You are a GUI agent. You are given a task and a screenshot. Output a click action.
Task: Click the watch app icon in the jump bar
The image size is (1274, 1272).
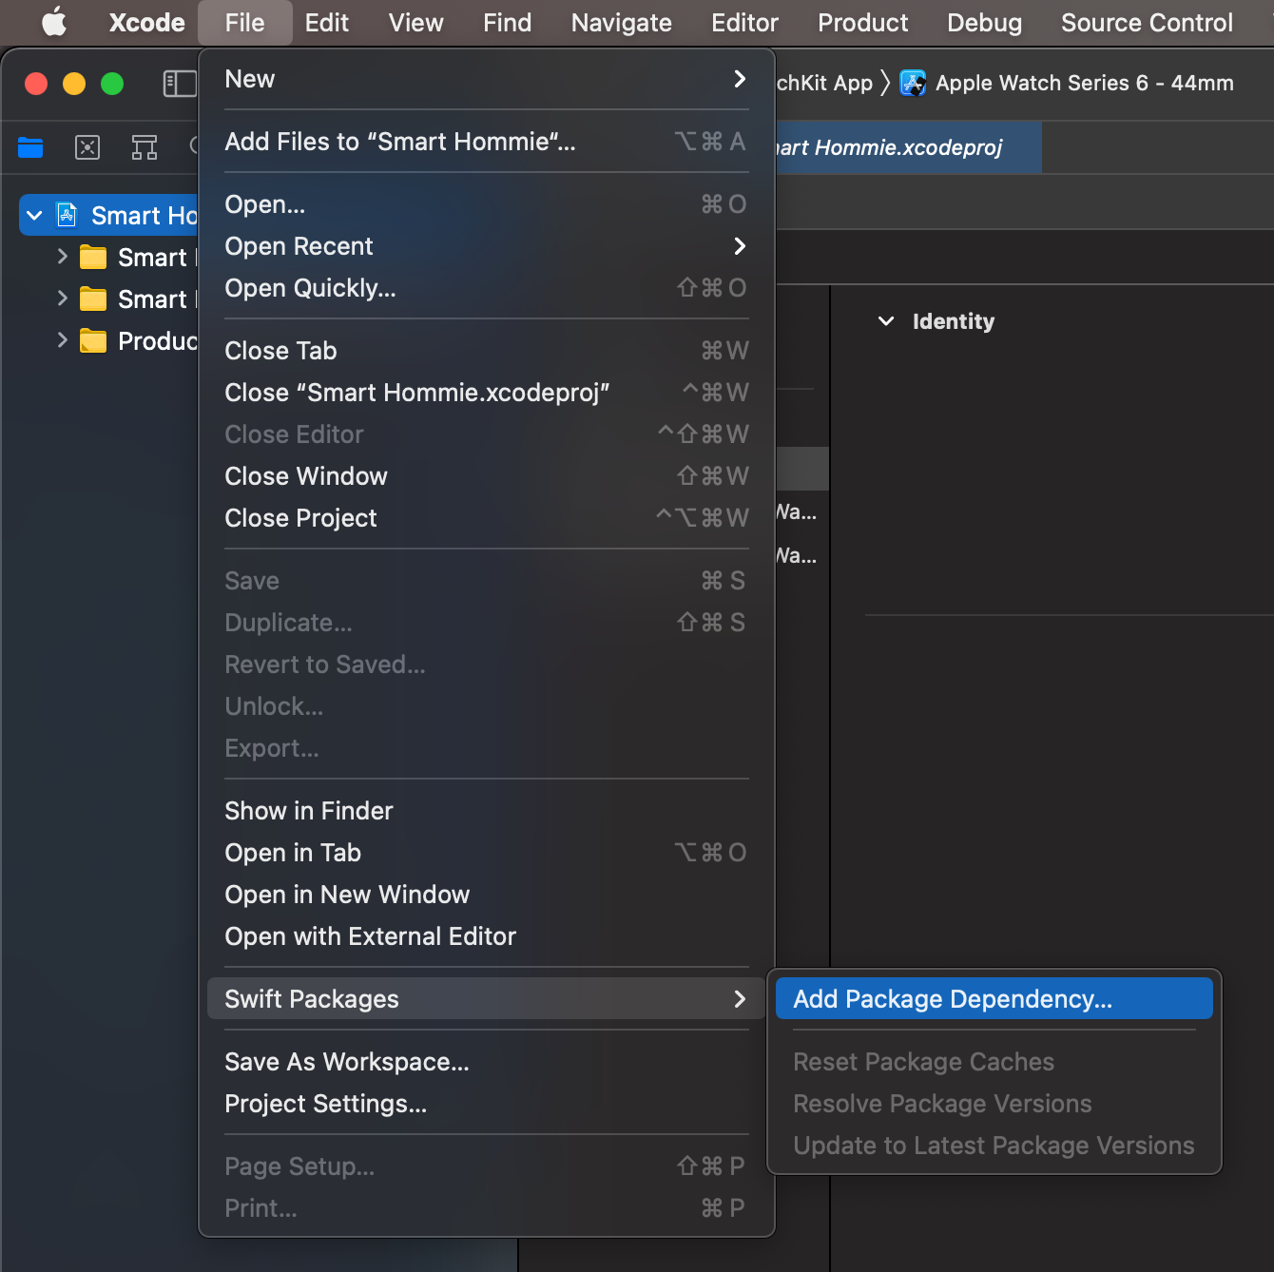click(x=913, y=83)
